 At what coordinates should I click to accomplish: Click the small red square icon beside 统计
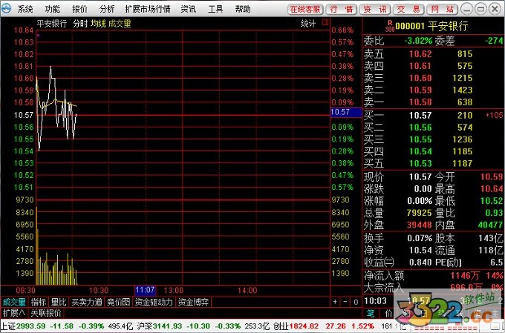click(325, 22)
